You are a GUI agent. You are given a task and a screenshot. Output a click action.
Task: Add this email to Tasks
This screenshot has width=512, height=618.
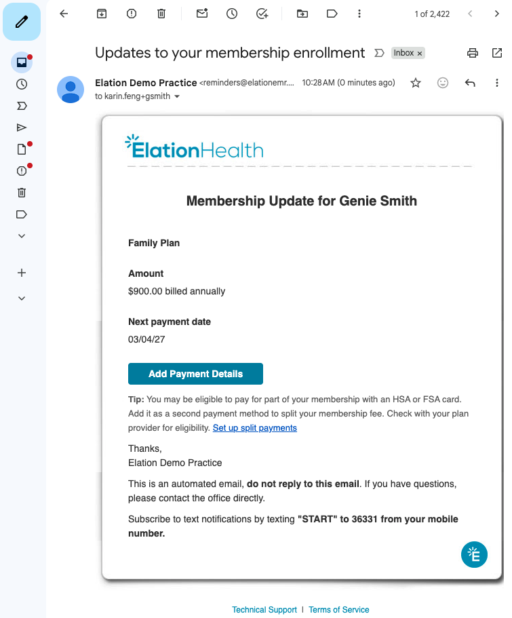click(262, 14)
